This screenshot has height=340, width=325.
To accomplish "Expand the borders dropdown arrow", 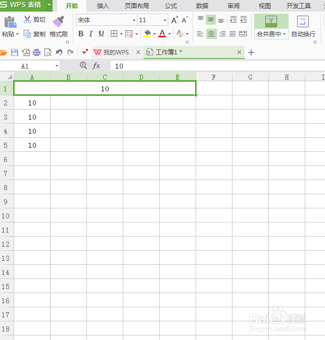I will point(121,34).
